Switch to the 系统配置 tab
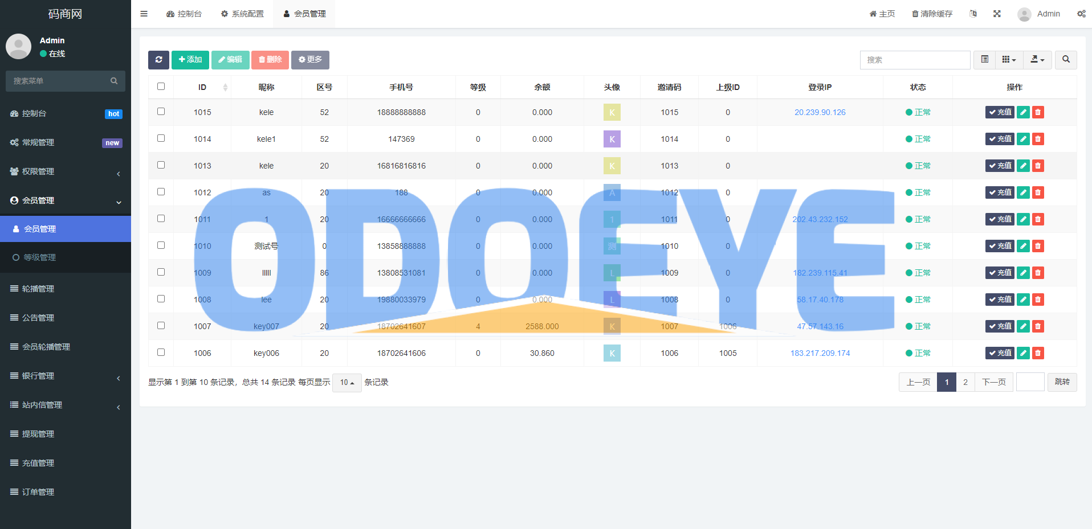 242,14
